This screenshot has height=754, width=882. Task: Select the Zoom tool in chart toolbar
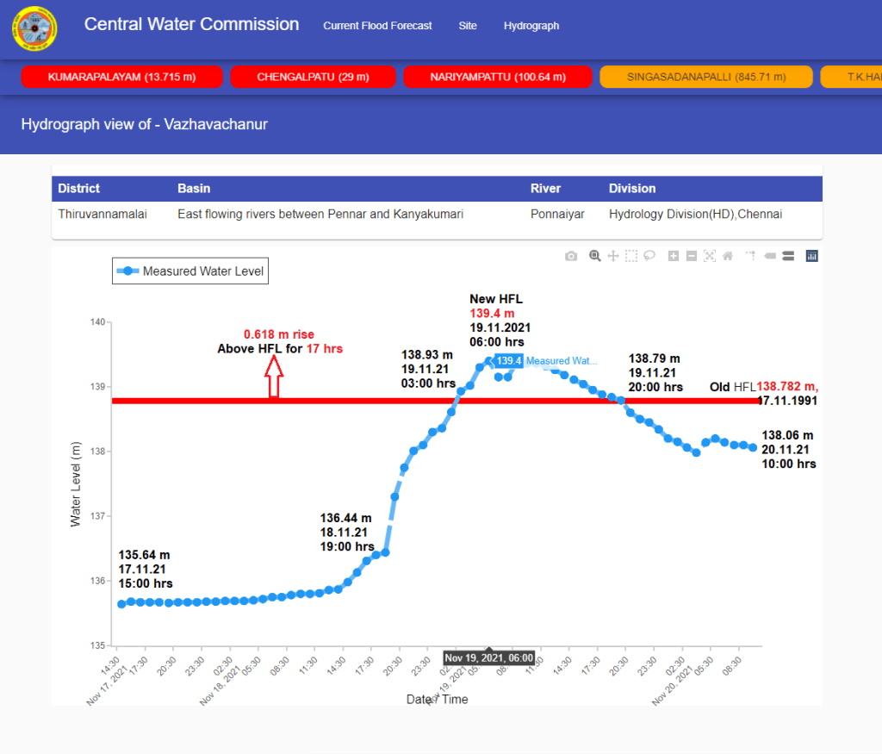coord(594,256)
